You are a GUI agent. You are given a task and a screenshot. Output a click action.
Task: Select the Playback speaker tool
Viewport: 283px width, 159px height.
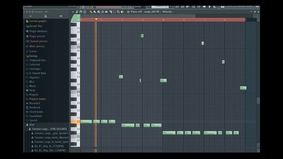click(x=122, y=12)
